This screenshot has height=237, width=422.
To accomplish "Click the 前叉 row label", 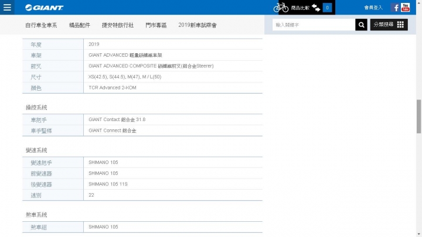I will coord(36,66).
